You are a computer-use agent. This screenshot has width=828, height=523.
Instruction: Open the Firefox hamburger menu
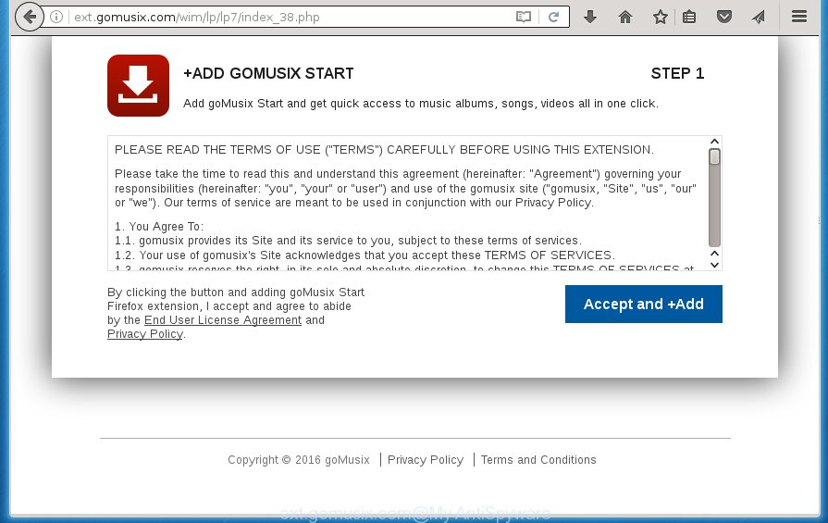799,17
